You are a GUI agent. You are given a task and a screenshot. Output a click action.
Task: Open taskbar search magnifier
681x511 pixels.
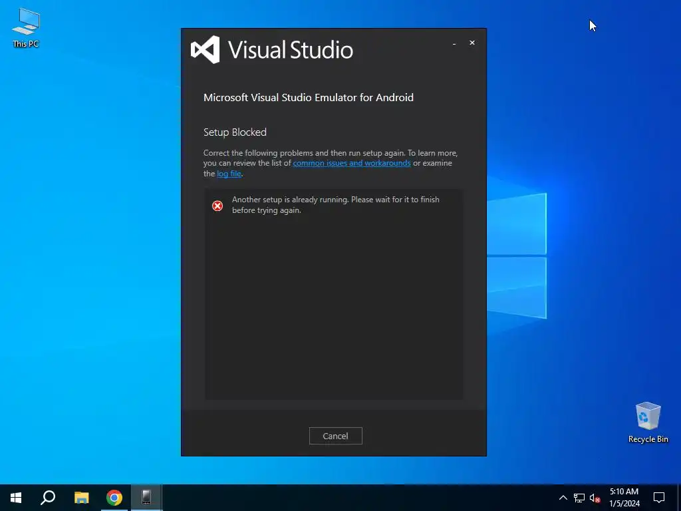[x=48, y=498]
